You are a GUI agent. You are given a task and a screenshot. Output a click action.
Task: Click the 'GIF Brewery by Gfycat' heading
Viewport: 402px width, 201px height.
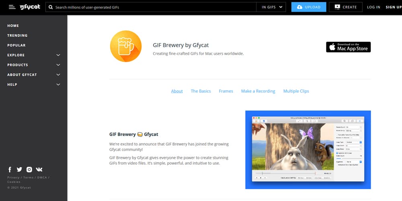[181, 45]
